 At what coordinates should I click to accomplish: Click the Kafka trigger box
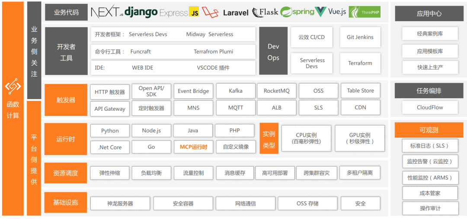(x=236, y=91)
